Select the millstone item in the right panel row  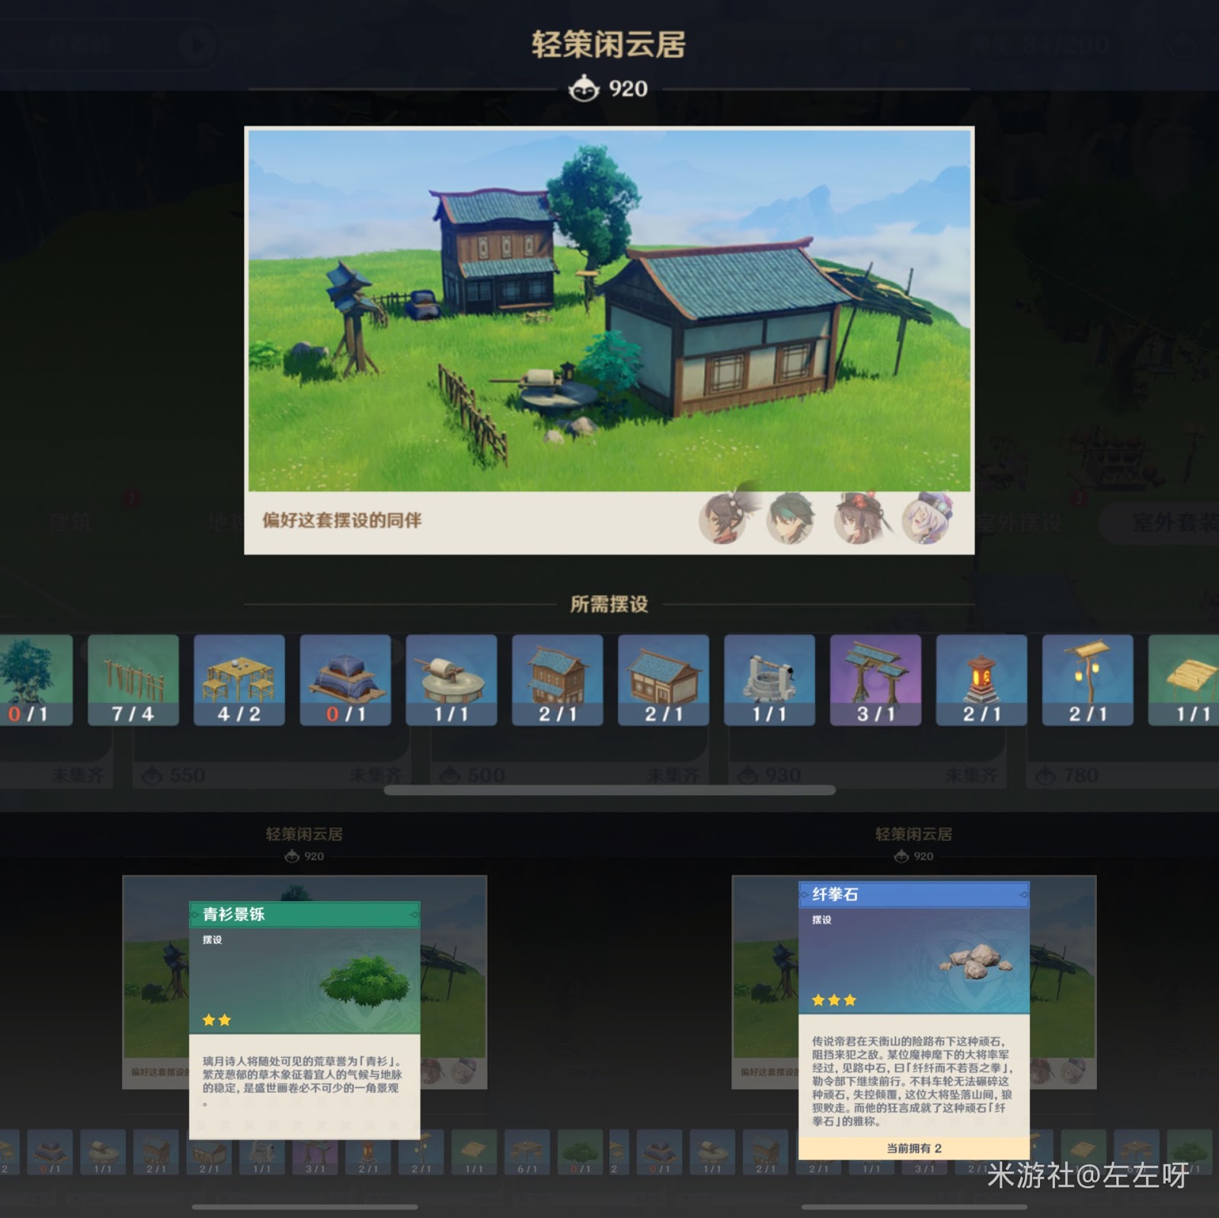click(712, 1151)
